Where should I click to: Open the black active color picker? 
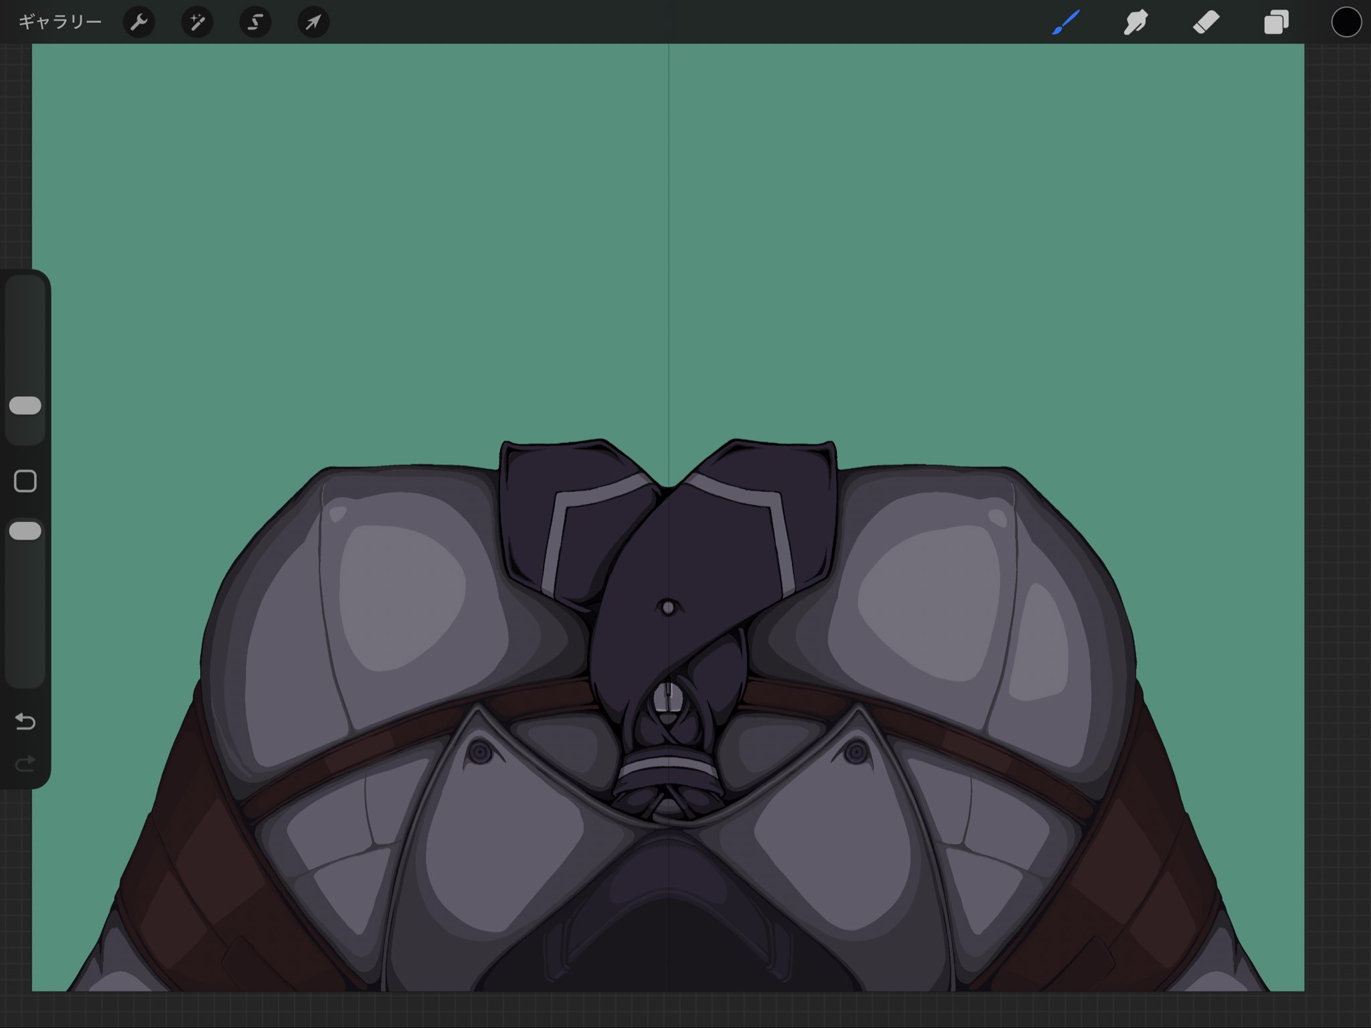click(1346, 23)
